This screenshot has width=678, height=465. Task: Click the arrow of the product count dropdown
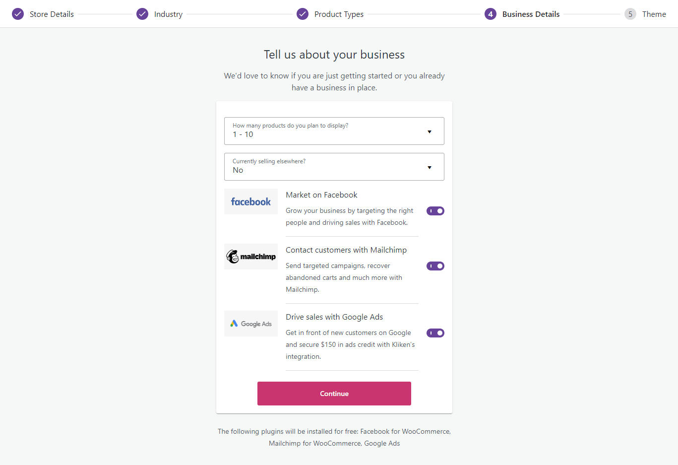tap(430, 132)
